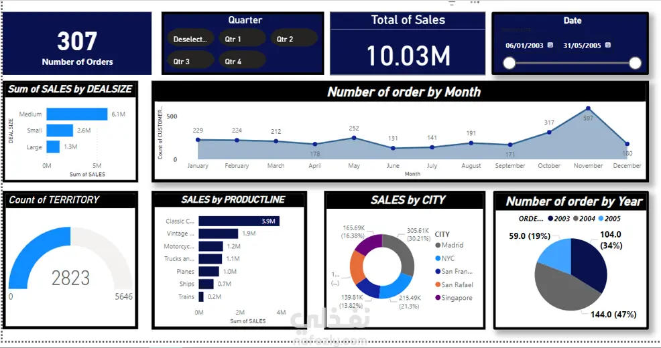Click the October data point at 317
The width and height of the screenshot is (661, 348).
click(549, 132)
